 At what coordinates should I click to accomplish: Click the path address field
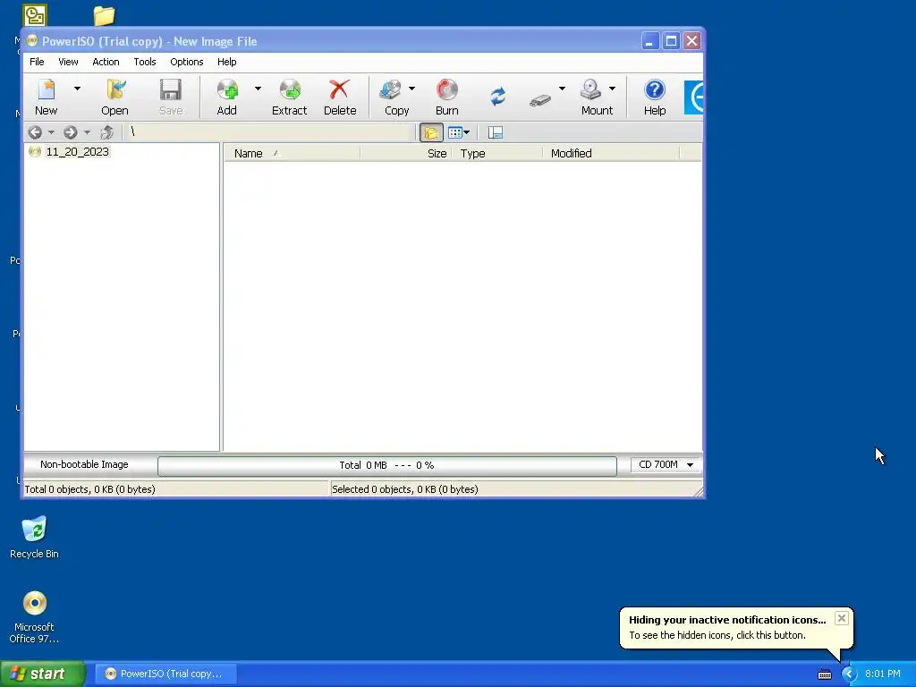coord(270,132)
